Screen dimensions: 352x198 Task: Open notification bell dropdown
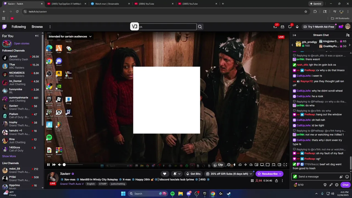[x=177, y=174]
